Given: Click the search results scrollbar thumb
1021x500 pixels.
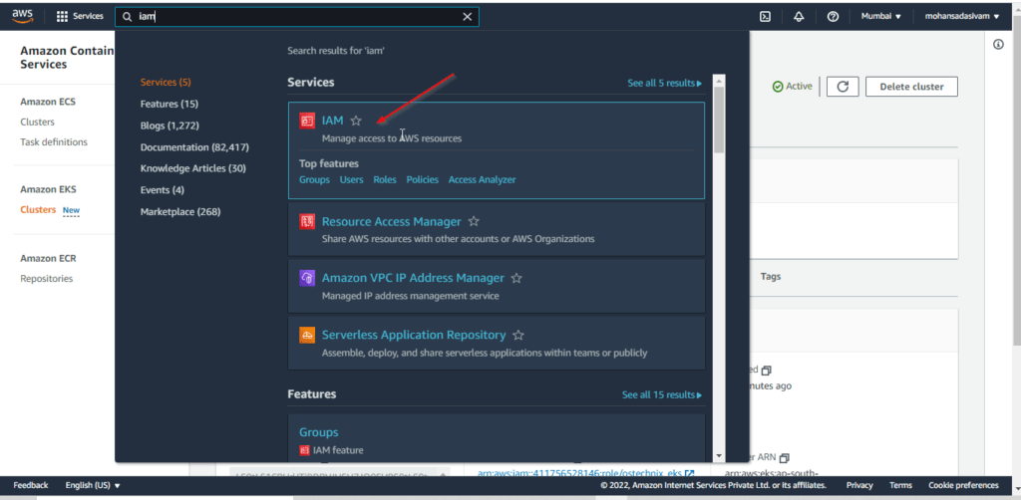Looking at the screenshot, I should (719, 119).
